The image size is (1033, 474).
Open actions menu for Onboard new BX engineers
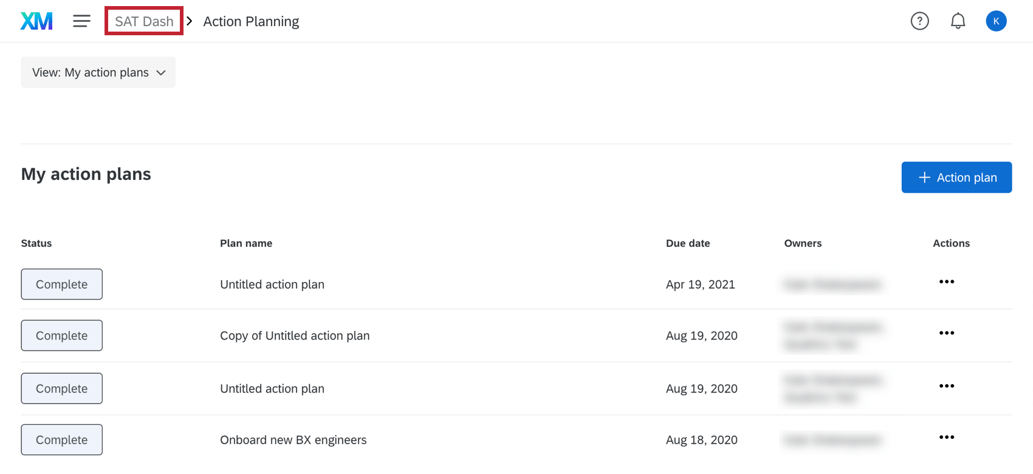tap(946, 438)
